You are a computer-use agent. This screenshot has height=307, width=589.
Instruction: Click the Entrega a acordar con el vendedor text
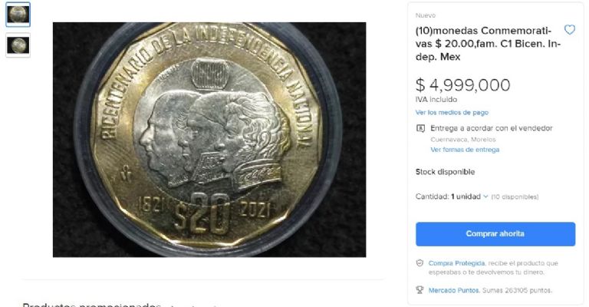tap(492, 128)
